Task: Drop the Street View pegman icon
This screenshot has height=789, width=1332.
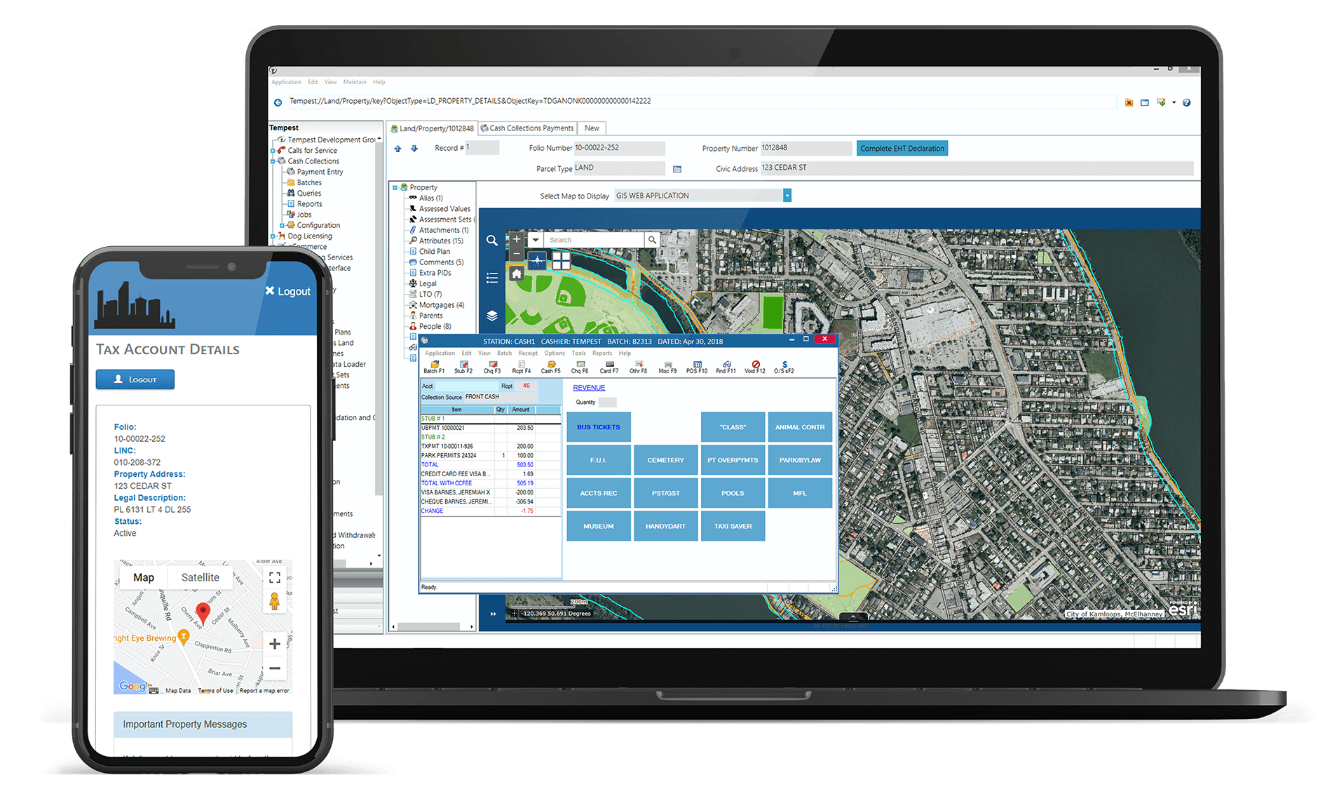Action: coord(274,601)
